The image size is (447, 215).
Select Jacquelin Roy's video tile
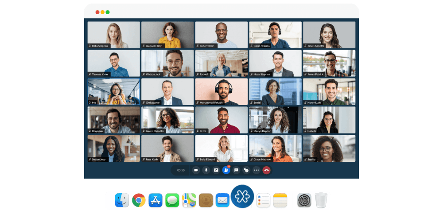coord(167,35)
